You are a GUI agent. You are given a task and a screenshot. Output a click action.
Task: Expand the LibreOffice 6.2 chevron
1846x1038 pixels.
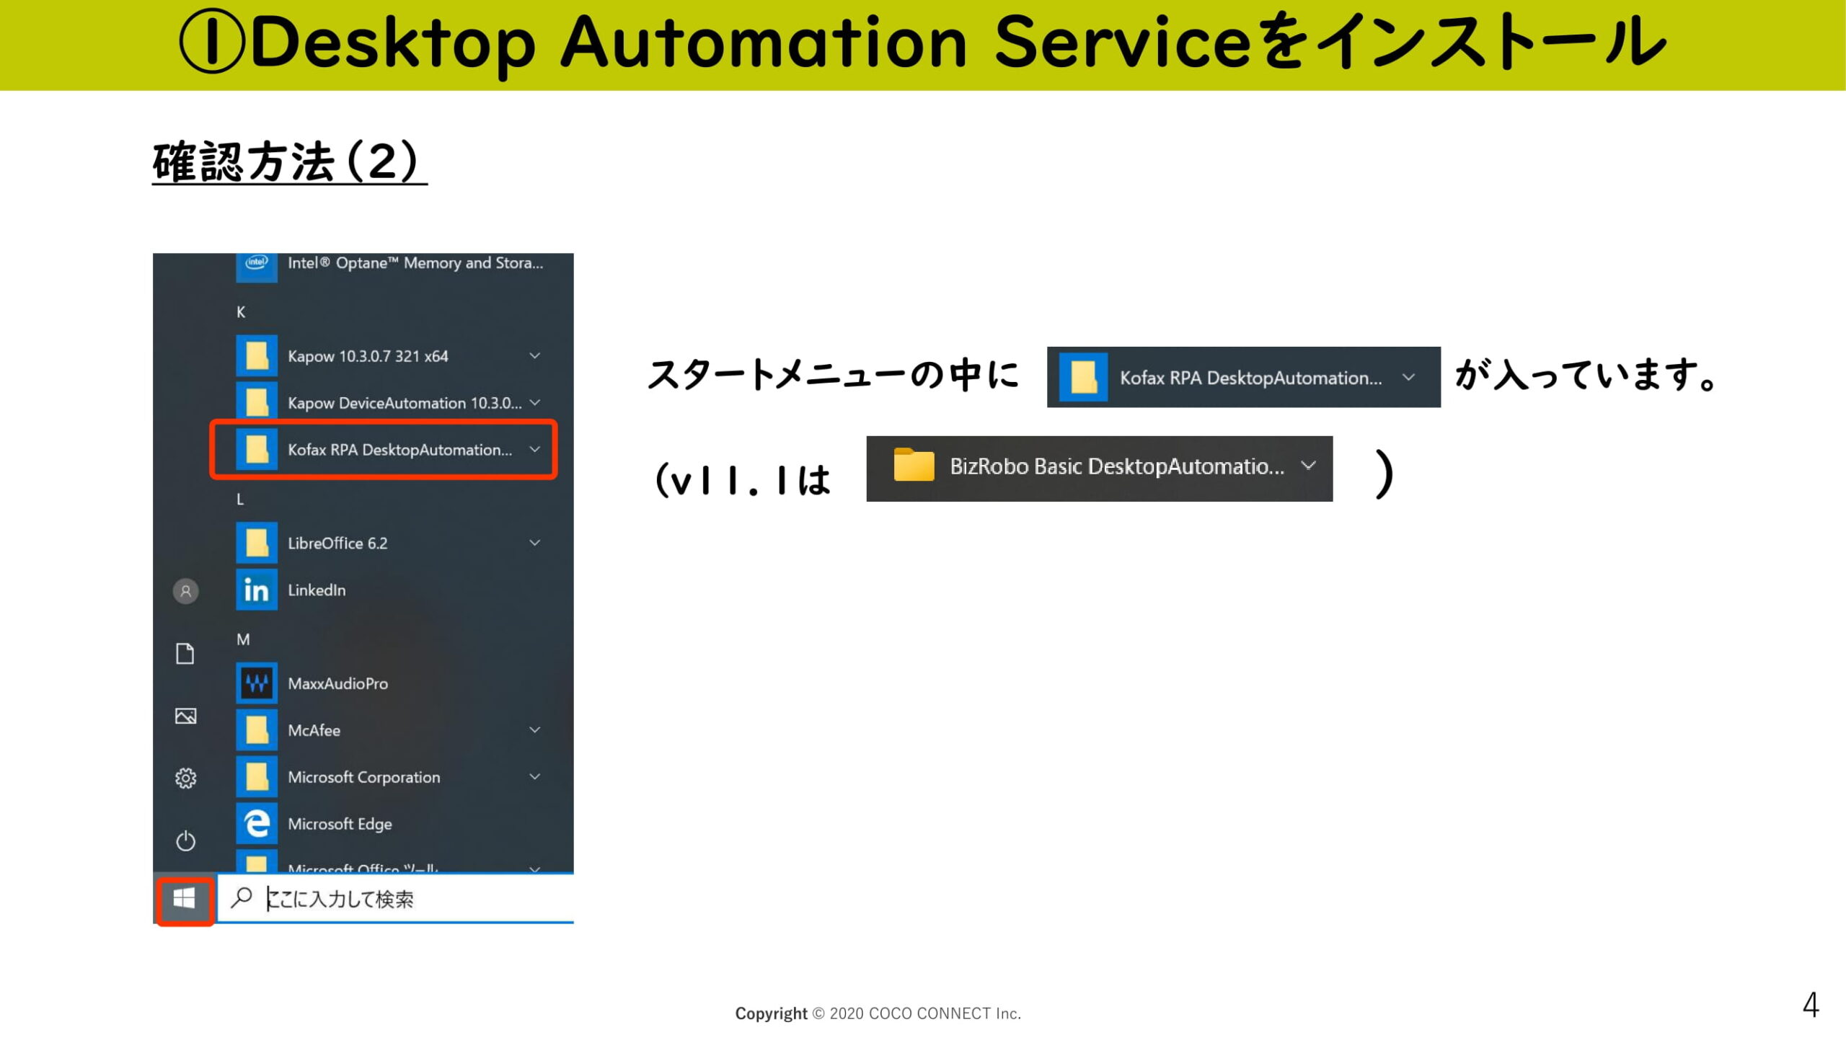click(535, 542)
